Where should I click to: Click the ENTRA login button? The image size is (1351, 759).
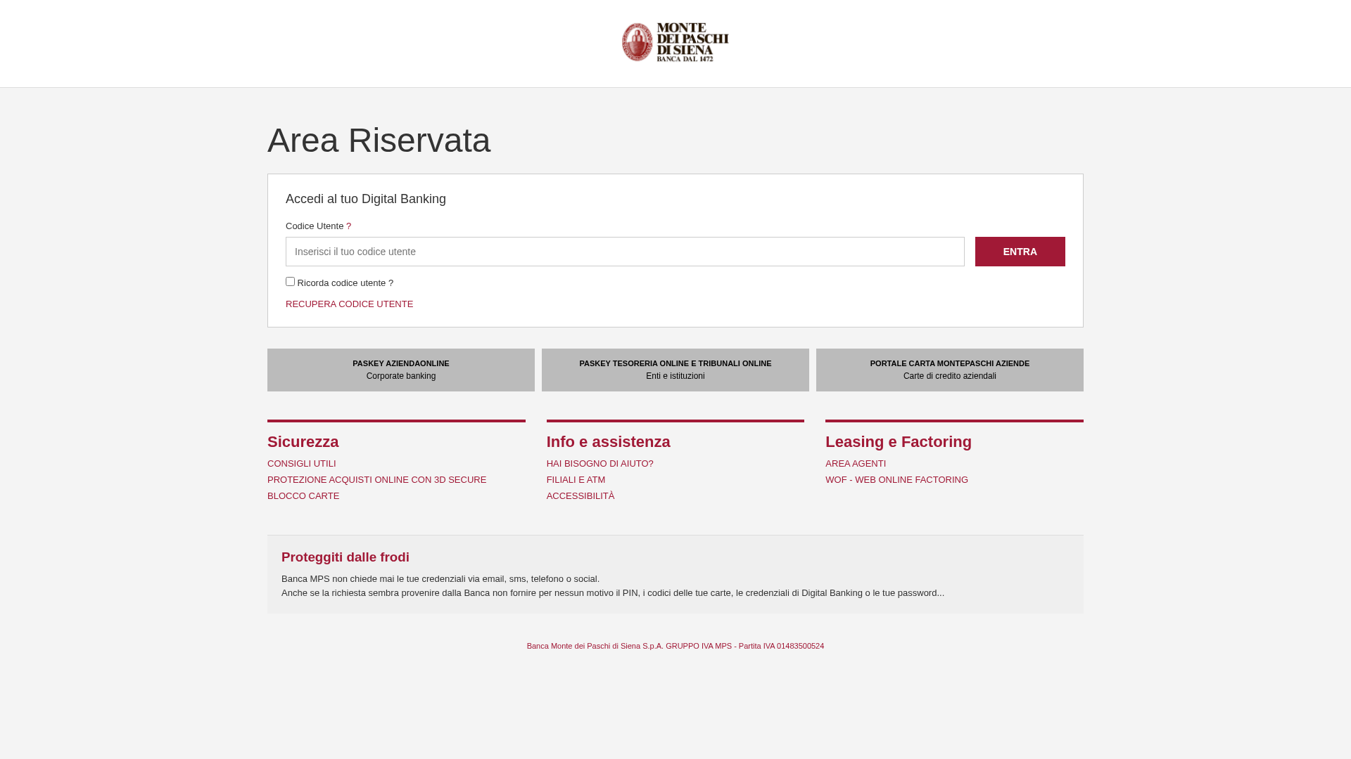1020,252
